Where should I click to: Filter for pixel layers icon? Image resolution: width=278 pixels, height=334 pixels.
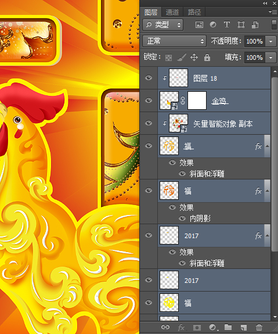coord(199,25)
